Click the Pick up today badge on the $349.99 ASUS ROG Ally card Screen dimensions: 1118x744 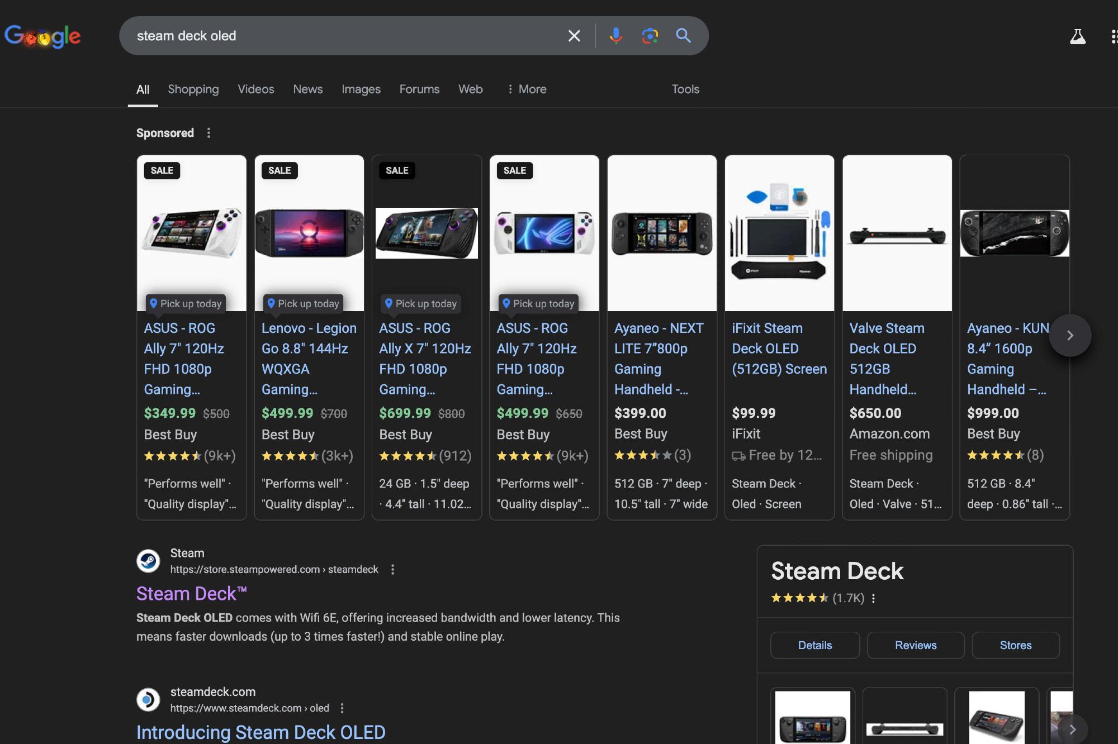pyautogui.click(x=186, y=303)
